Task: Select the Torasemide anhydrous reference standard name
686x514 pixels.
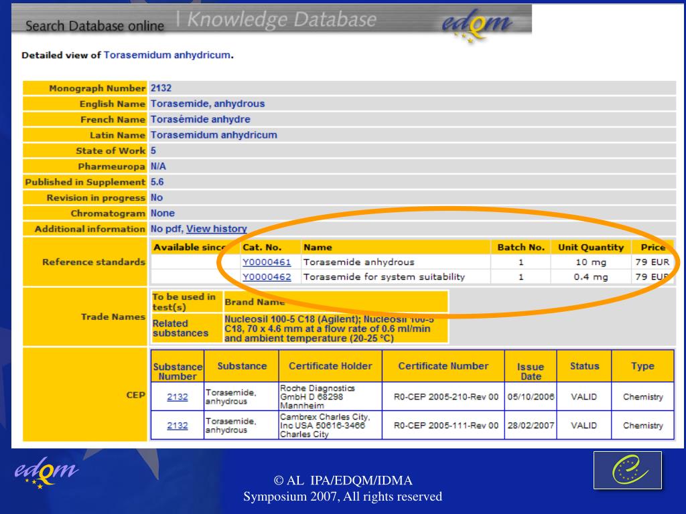Action: click(359, 262)
